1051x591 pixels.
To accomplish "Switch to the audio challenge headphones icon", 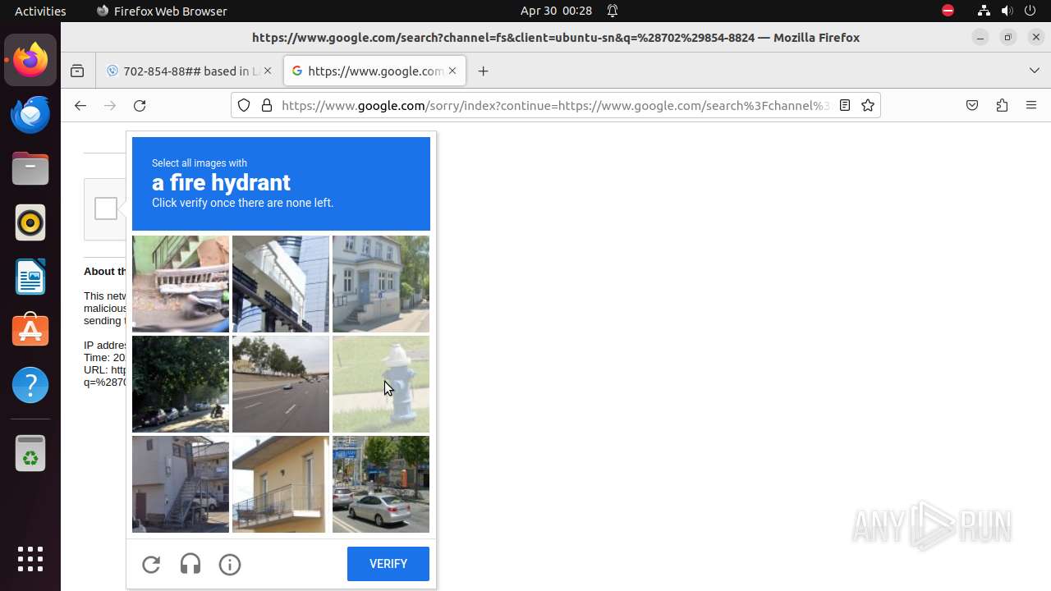I will point(190,564).
